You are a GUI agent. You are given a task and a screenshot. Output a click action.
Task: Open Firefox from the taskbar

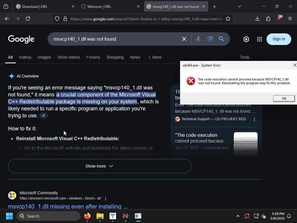(x=87, y=216)
